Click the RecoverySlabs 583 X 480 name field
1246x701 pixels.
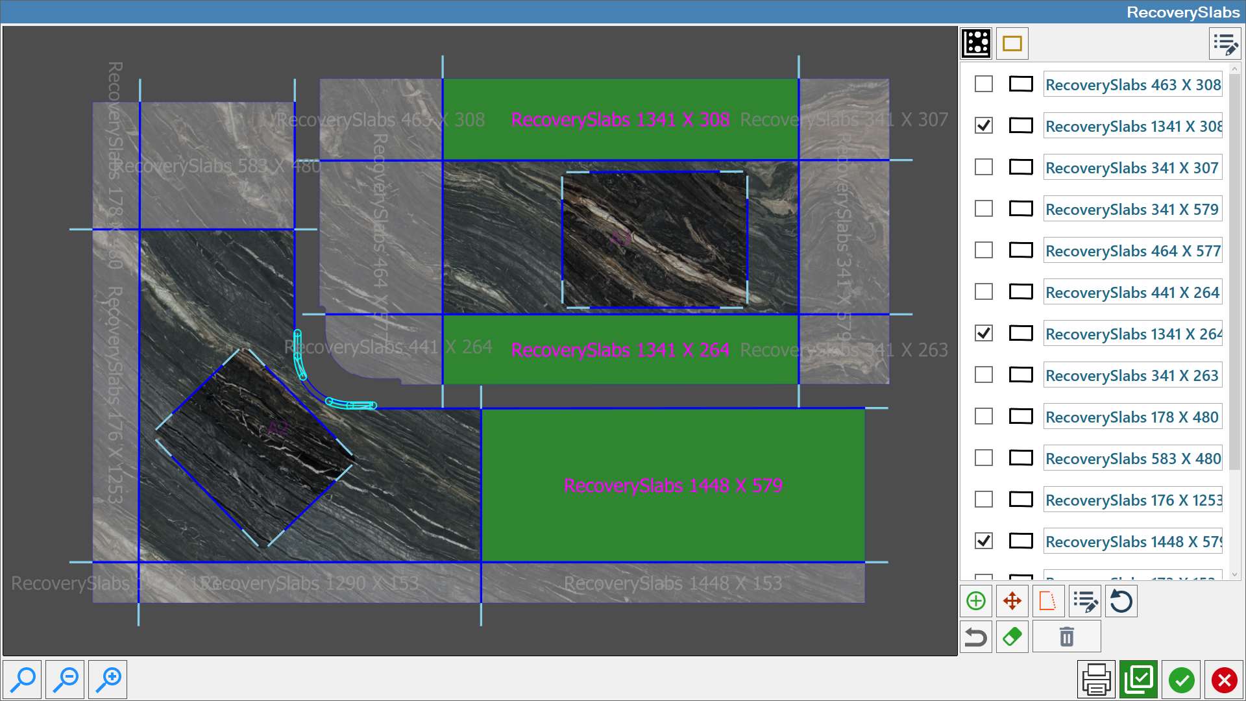pos(1132,458)
